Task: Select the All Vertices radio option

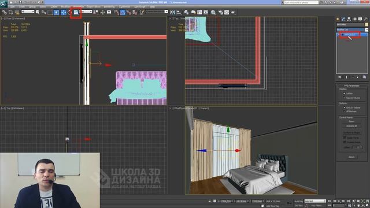Action: coord(344,112)
